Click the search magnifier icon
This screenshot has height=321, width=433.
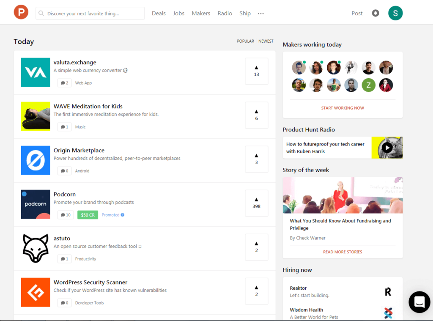click(x=41, y=13)
